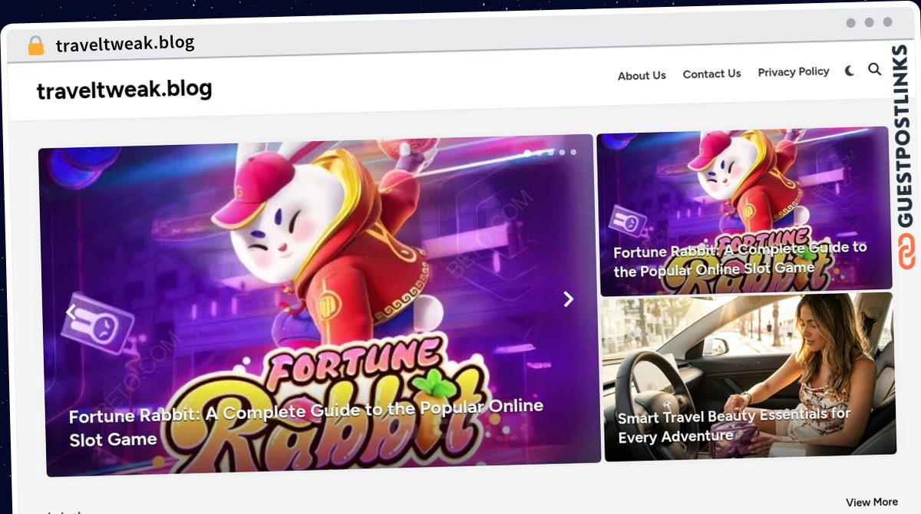Select the last slider pagination dot
The height and width of the screenshot is (514, 921).
pyautogui.click(x=573, y=152)
